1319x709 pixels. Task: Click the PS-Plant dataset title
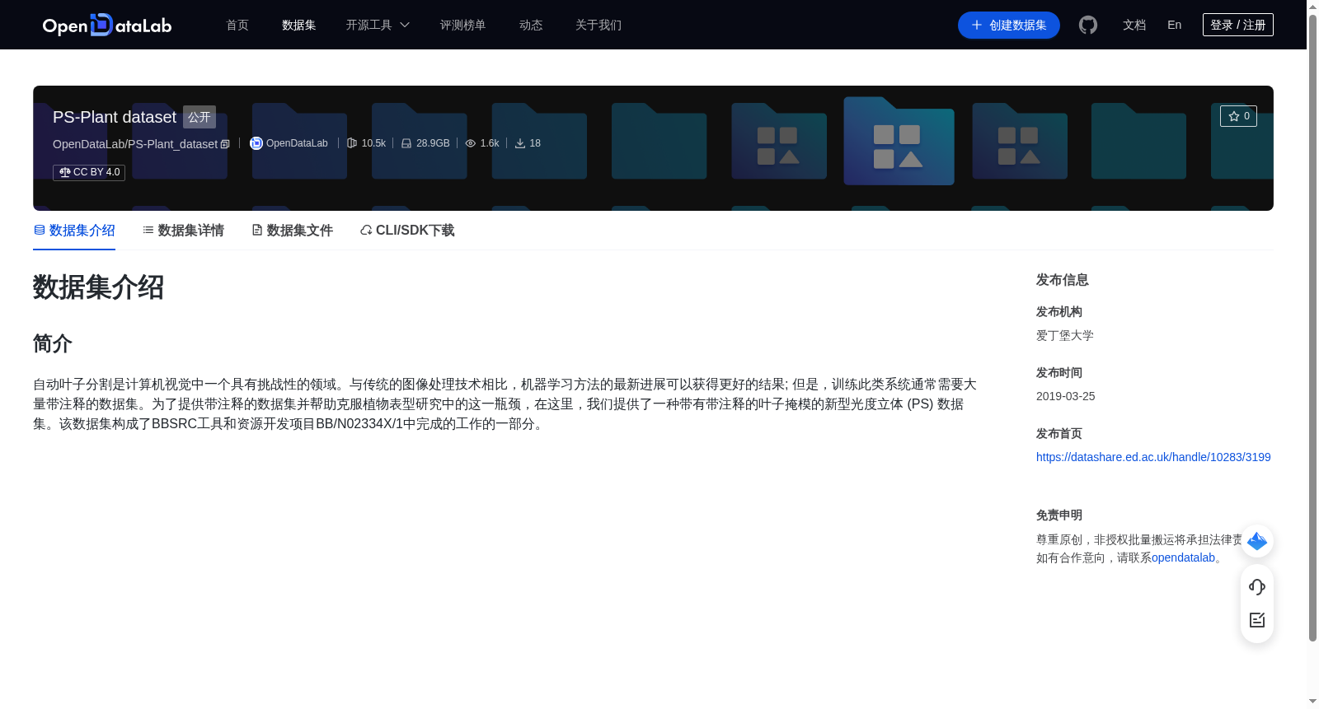pos(115,117)
